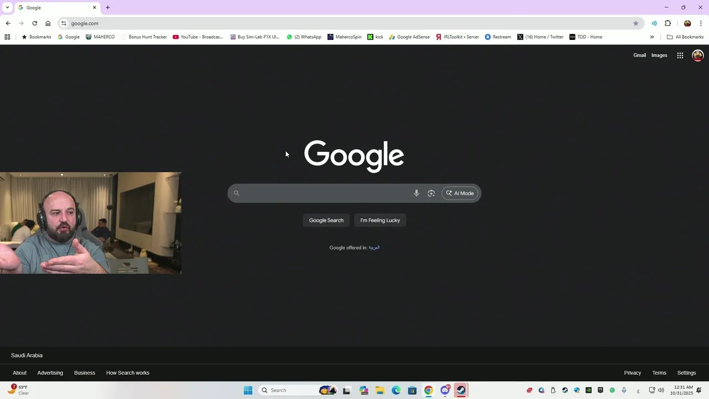Image resolution: width=709 pixels, height=399 pixels.
Task: Open Discord from the taskbar
Action: (445, 390)
